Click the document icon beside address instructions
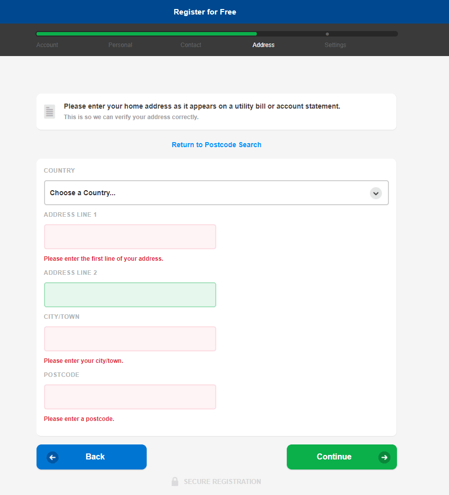 click(x=50, y=111)
